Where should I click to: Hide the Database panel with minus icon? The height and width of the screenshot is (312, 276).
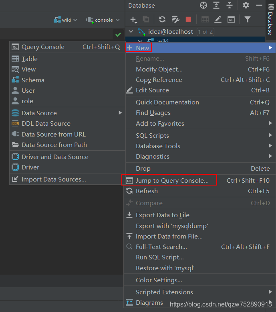(259, 5)
